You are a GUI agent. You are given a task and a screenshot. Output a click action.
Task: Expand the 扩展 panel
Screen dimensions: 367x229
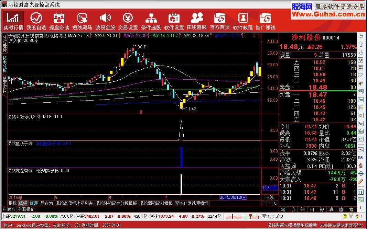pos(9,209)
